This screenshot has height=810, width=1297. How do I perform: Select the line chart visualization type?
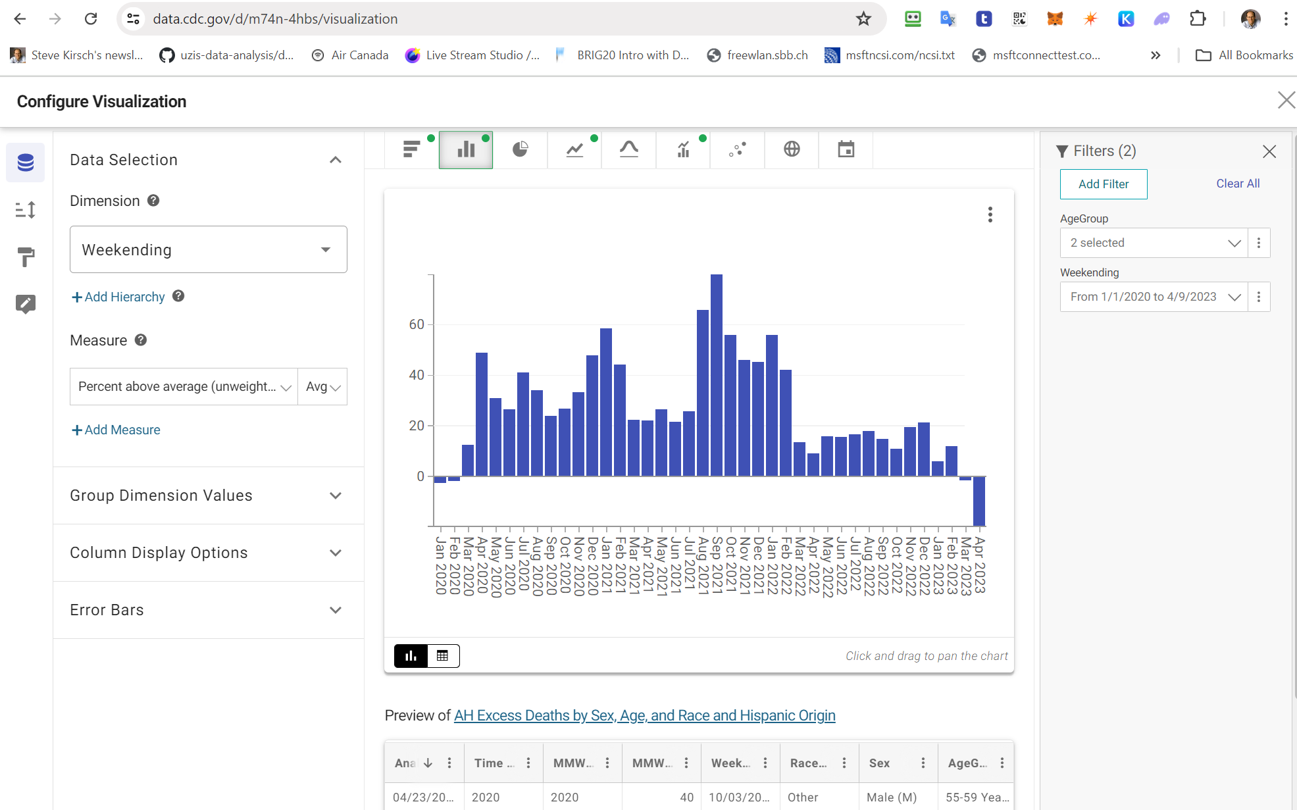click(574, 149)
